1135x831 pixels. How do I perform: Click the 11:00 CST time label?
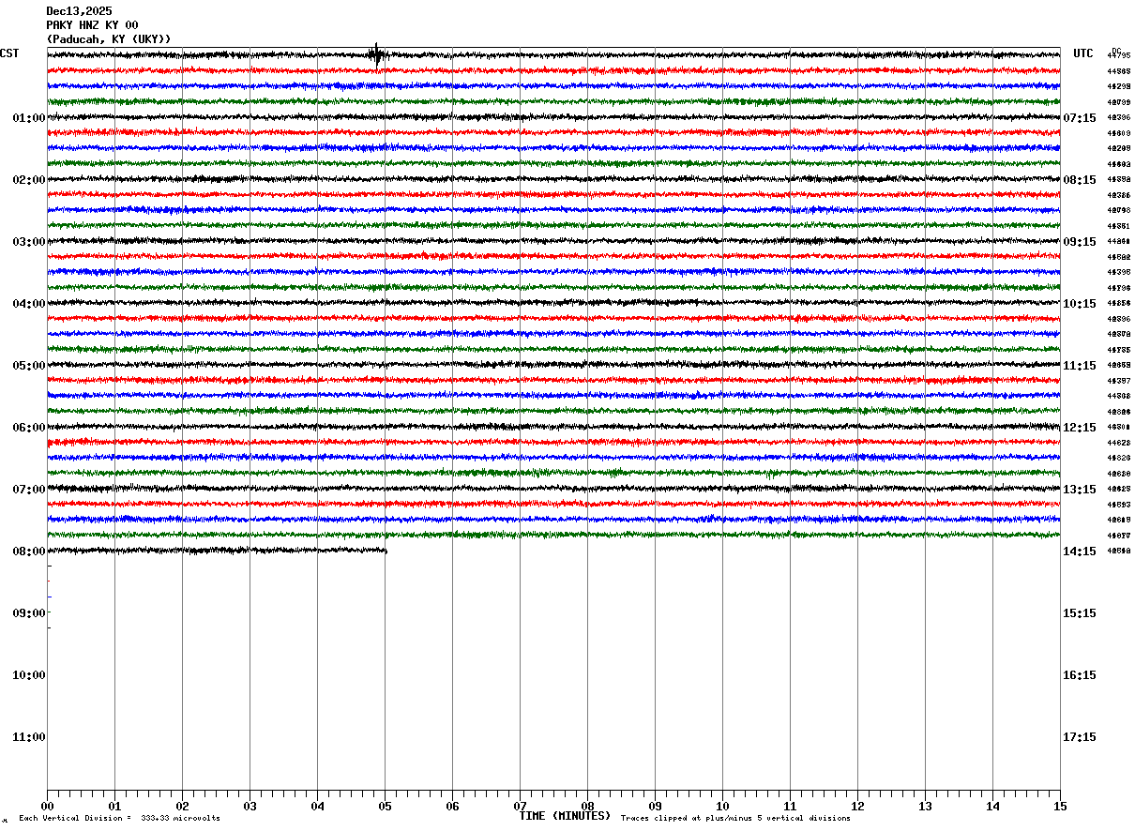pyautogui.click(x=28, y=737)
